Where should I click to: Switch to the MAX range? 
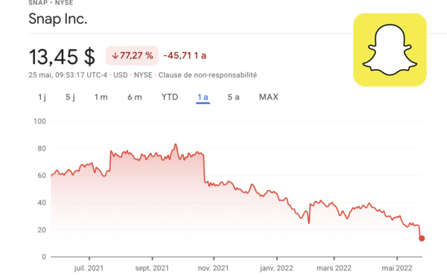point(268,98)
